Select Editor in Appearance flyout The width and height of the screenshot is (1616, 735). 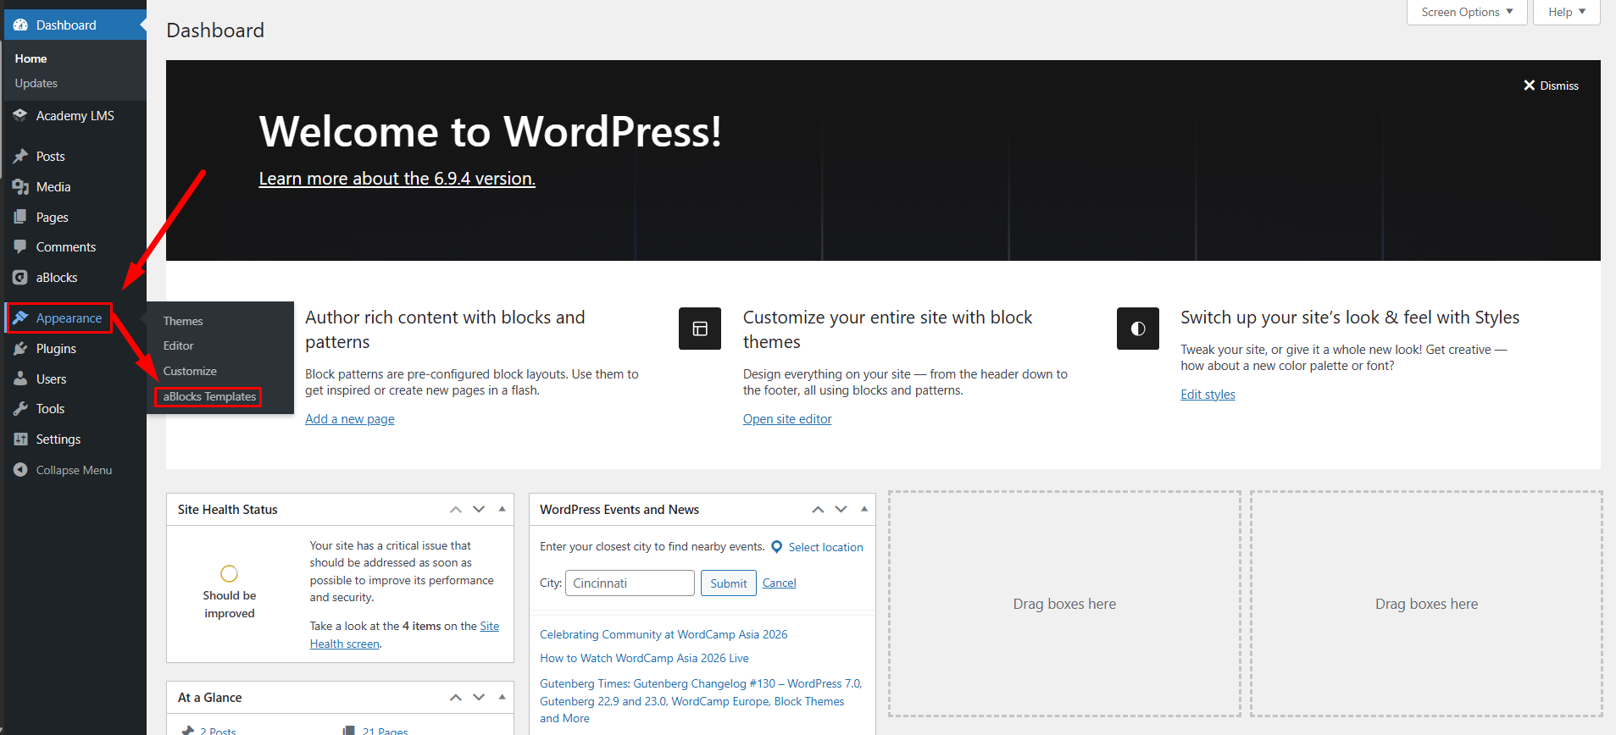(x=179, y=345)
